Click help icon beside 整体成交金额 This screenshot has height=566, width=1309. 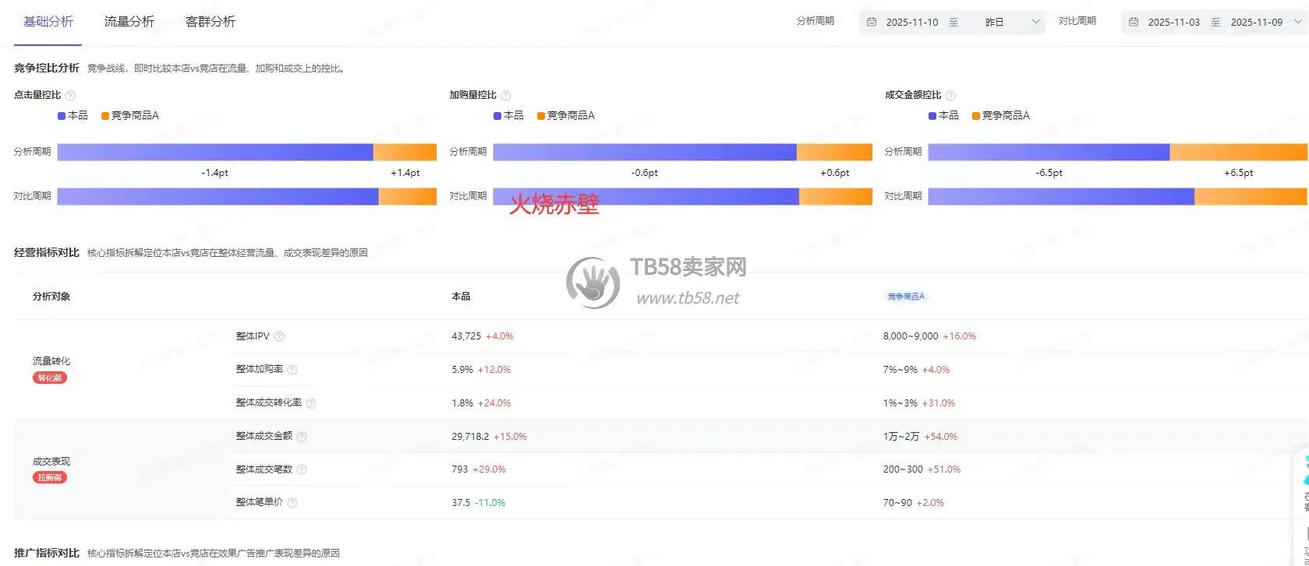click(302, 437)
